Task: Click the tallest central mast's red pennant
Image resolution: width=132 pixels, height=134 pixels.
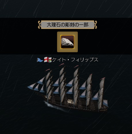Action: 62,65
